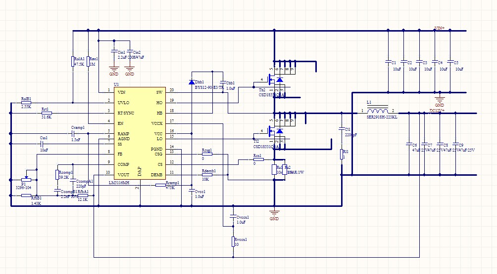Select snubber capacitor Cl1 220pF

coord(342,129)
